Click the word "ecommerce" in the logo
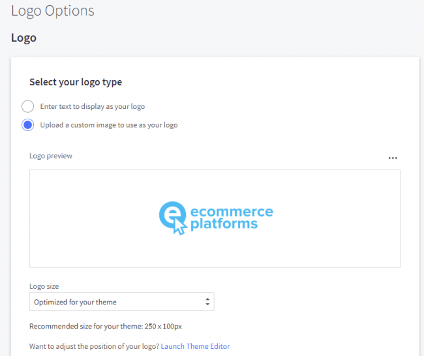This screenshot has height=356, width=424. 231,211
